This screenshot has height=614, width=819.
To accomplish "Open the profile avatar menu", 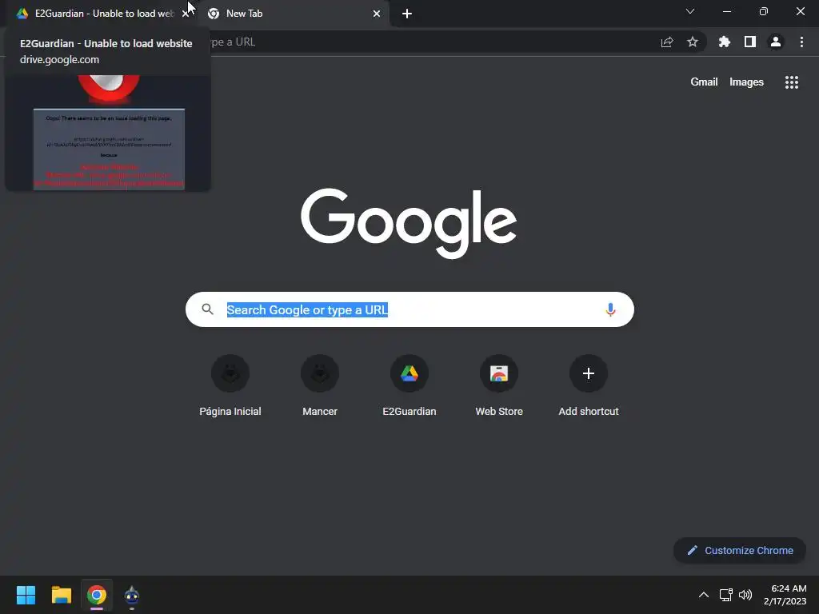I will [x=776, y=42].
